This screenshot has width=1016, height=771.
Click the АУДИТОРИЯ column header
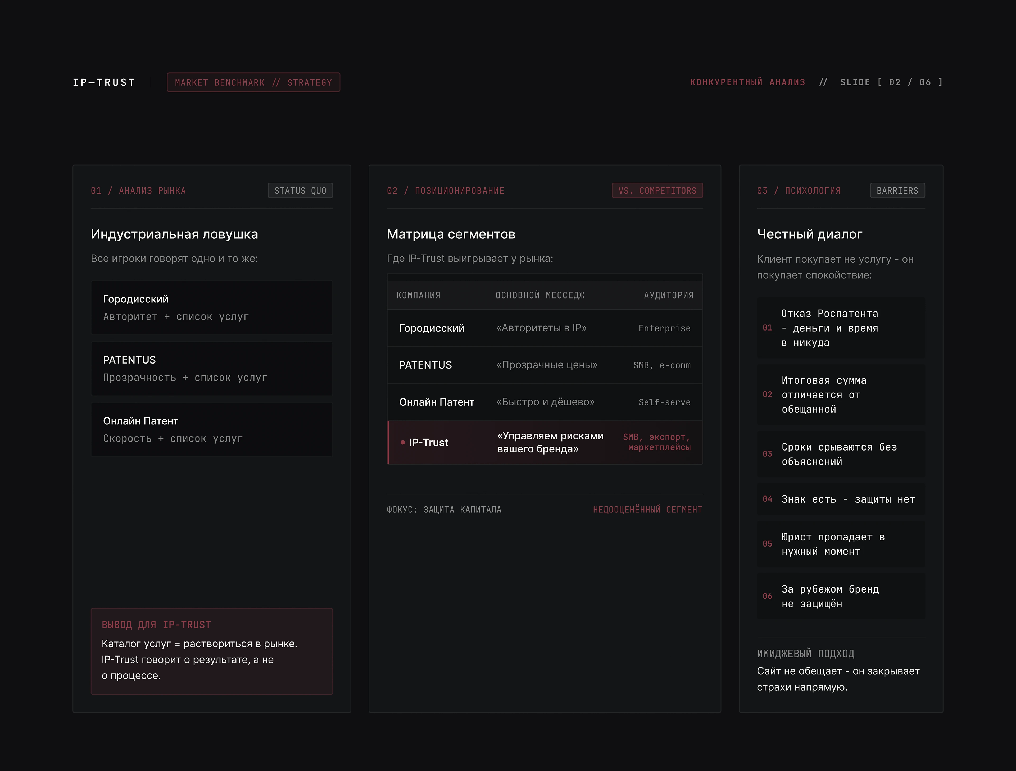[669, 295]
